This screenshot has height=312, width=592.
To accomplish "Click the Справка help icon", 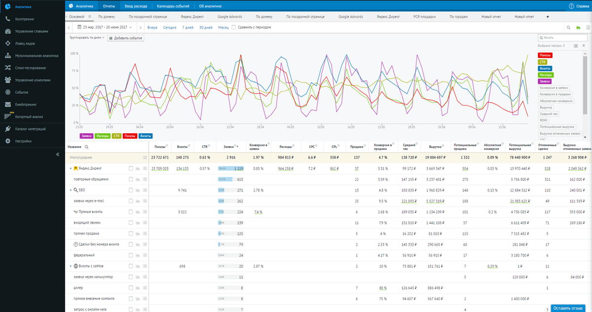I will coord(571,6).
